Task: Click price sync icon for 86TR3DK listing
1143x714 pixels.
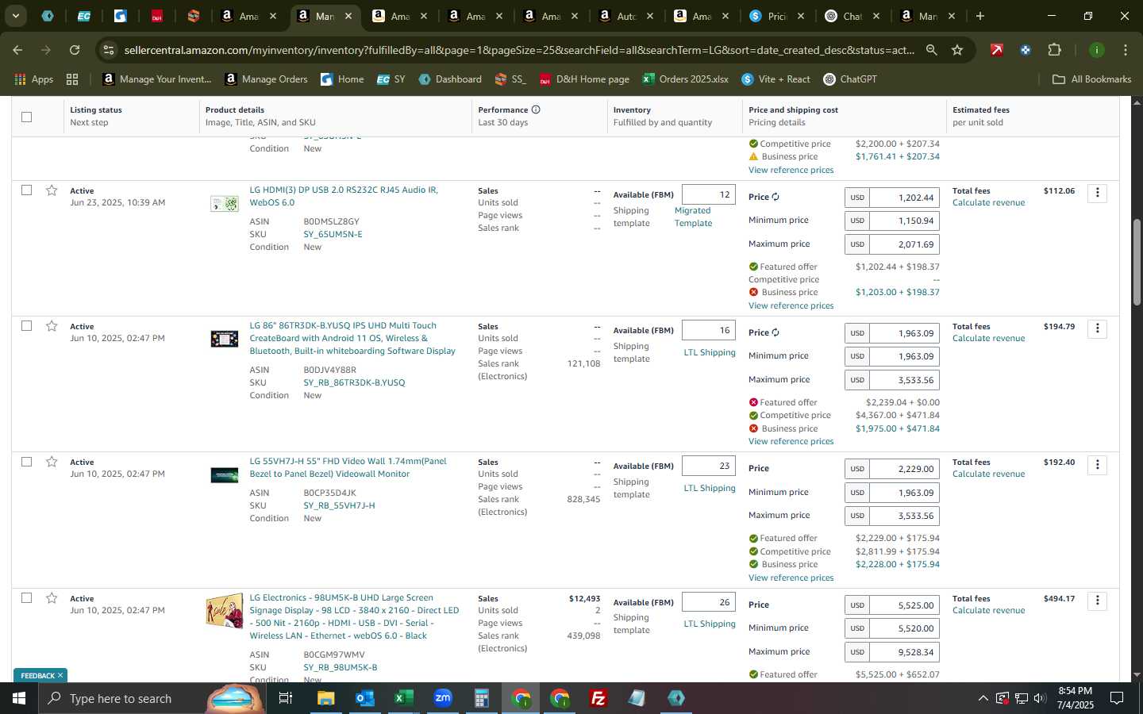Action: point(775,332)
